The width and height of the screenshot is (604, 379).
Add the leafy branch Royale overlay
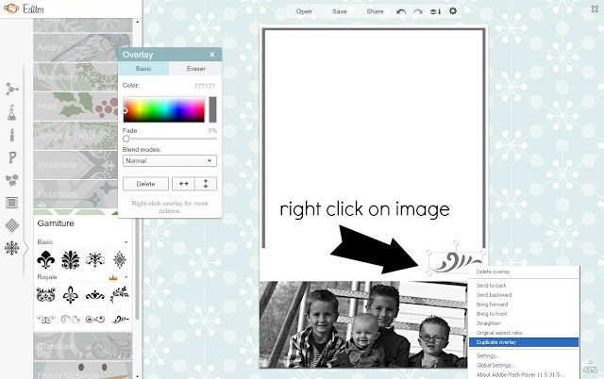tap(120, 295)
